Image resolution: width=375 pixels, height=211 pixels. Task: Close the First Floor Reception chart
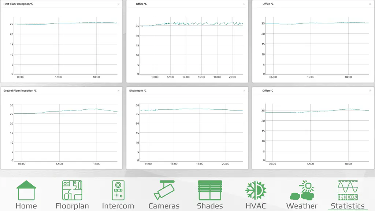pos(118,4)
